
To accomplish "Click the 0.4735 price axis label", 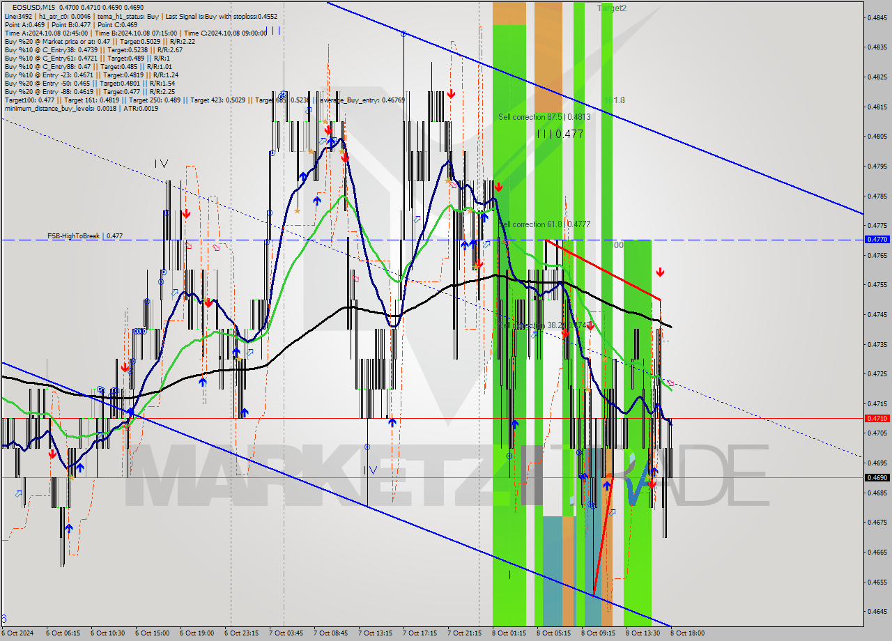I will click(877, 343).
